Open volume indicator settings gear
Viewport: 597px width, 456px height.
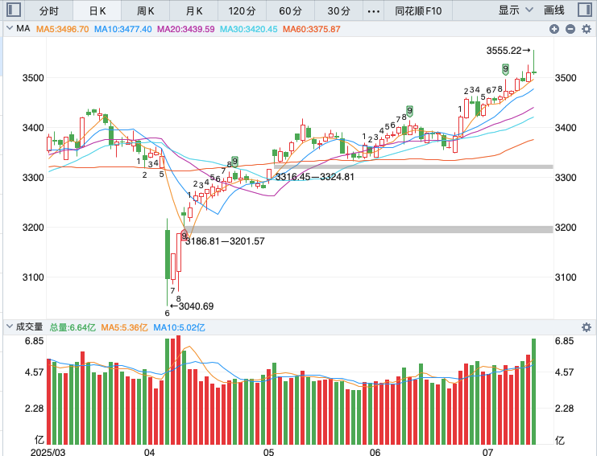587,327
